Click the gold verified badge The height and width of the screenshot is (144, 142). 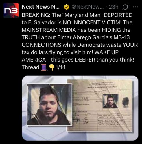click(x=67, y=7)
